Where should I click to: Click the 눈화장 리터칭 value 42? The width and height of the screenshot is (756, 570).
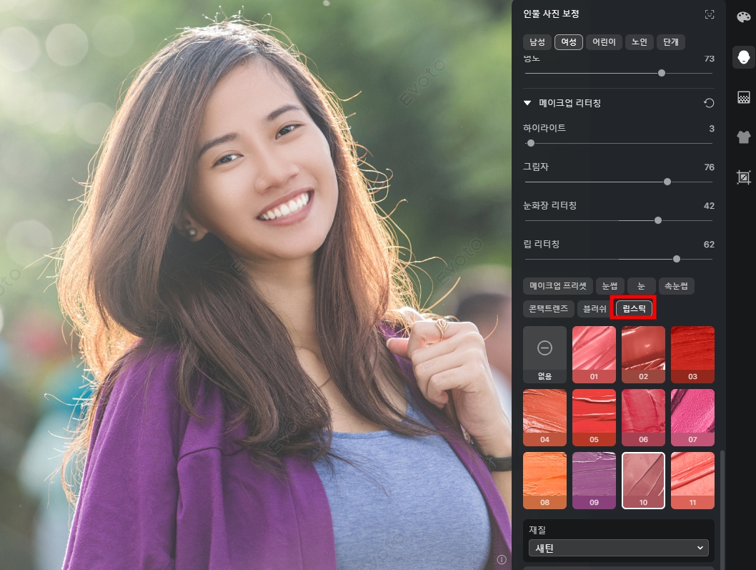click(709, 205)
